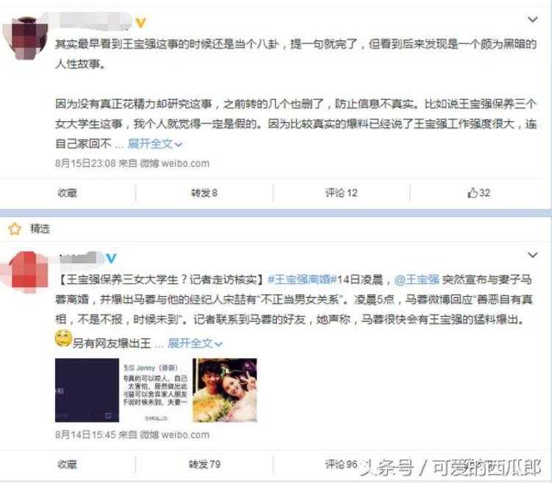Like the first post with 32 likes
The width and height of the screenshot is (552, 483).
pos(478,193)
